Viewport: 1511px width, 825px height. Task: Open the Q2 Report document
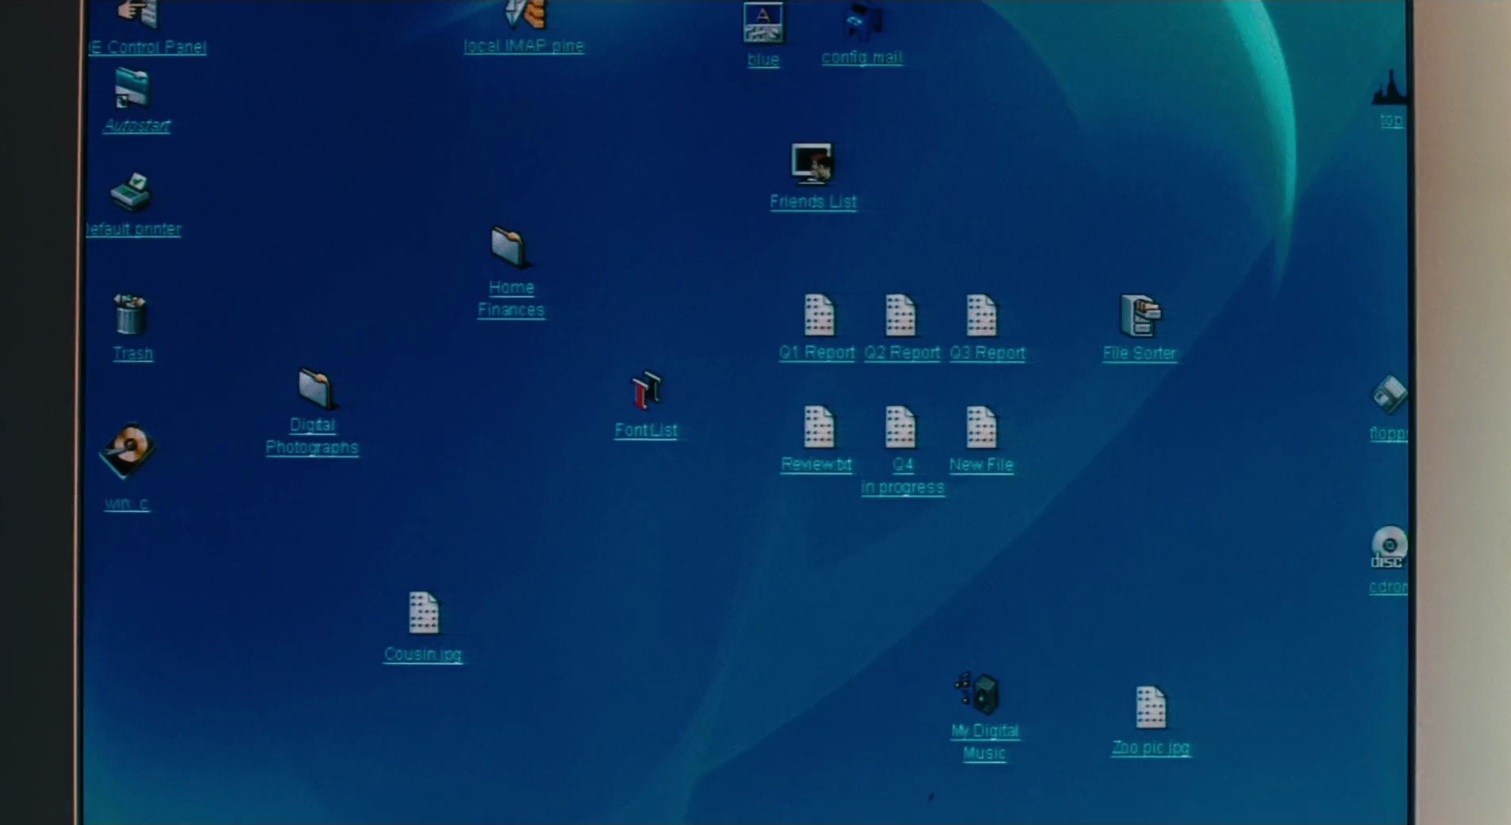pos(901,315)
